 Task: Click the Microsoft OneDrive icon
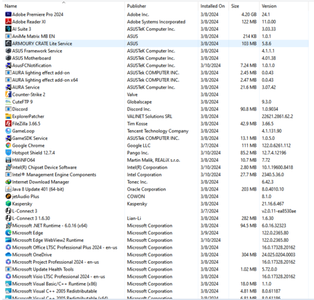coord(8,254)
